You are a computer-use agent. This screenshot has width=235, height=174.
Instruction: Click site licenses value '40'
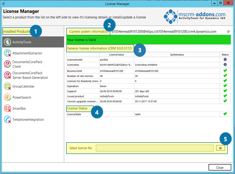pyautogui.click(x=101, y=76)
